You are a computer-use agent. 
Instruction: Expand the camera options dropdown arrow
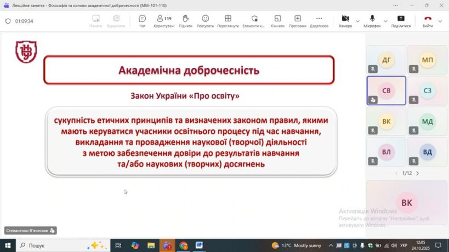coord(358,21)
